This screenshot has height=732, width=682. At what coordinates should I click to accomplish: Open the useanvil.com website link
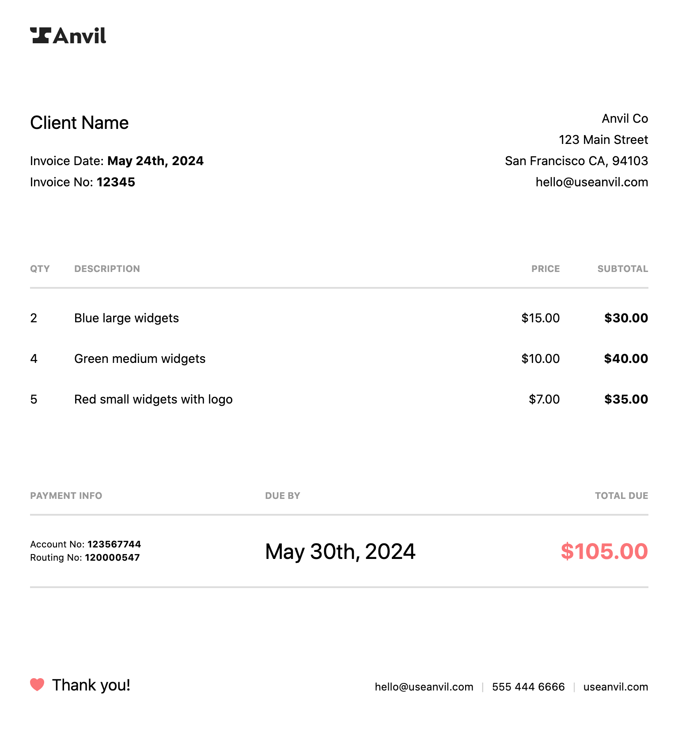tap(615, 687)
